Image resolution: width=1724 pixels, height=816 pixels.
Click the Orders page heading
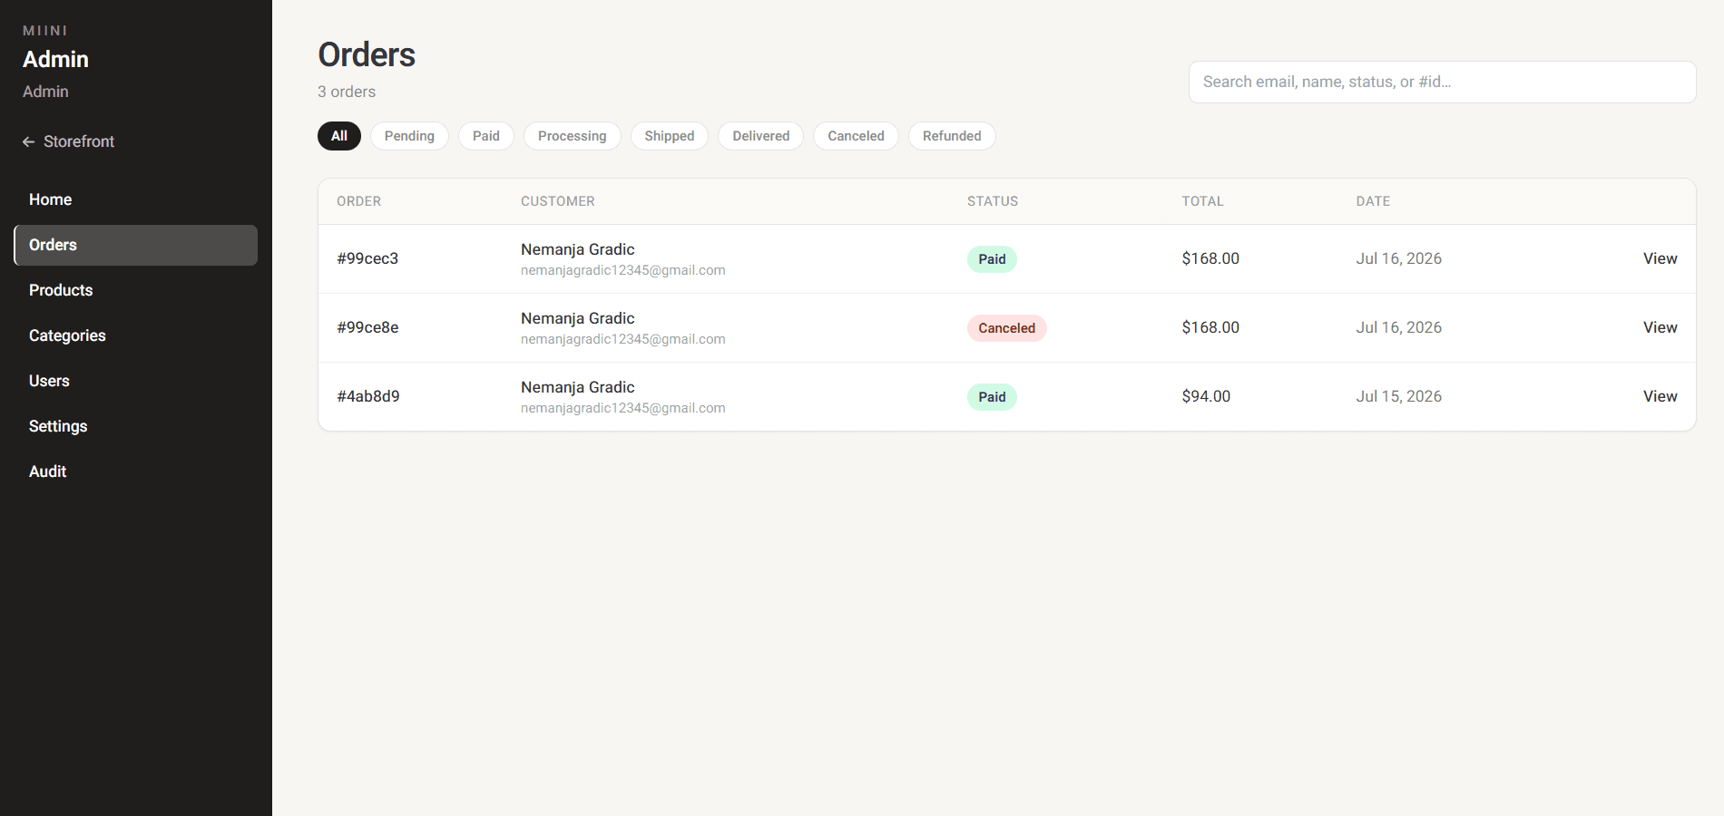pos(367,54)
